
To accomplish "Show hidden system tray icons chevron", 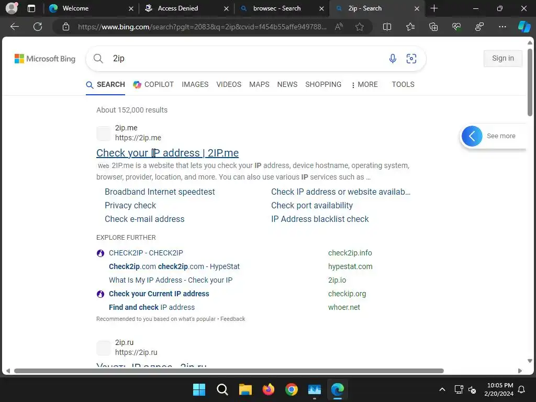I will [442, 389].
